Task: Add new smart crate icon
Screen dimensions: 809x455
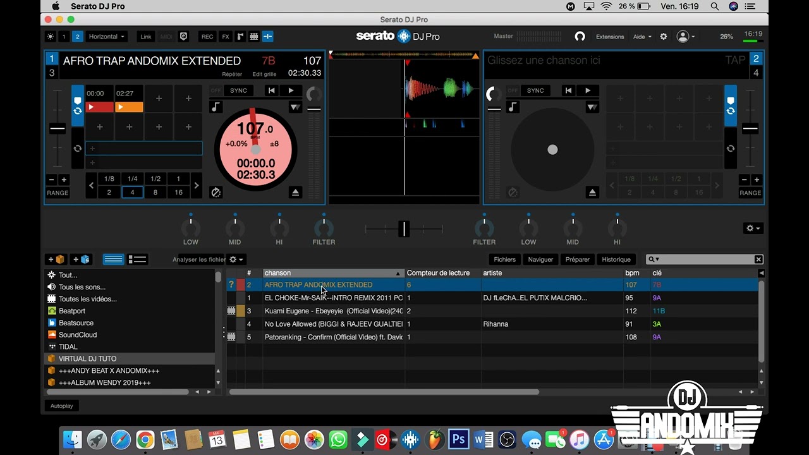Action: tap(81, 260)
